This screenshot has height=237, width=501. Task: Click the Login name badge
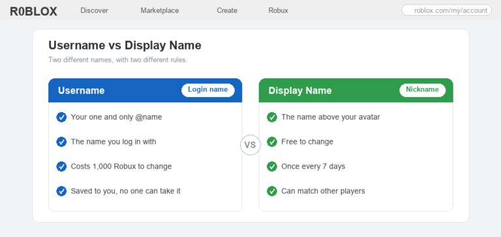tap(208, 90)
